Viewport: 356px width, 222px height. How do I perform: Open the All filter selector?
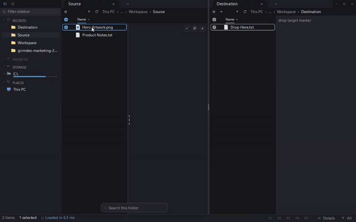[347, 218]
